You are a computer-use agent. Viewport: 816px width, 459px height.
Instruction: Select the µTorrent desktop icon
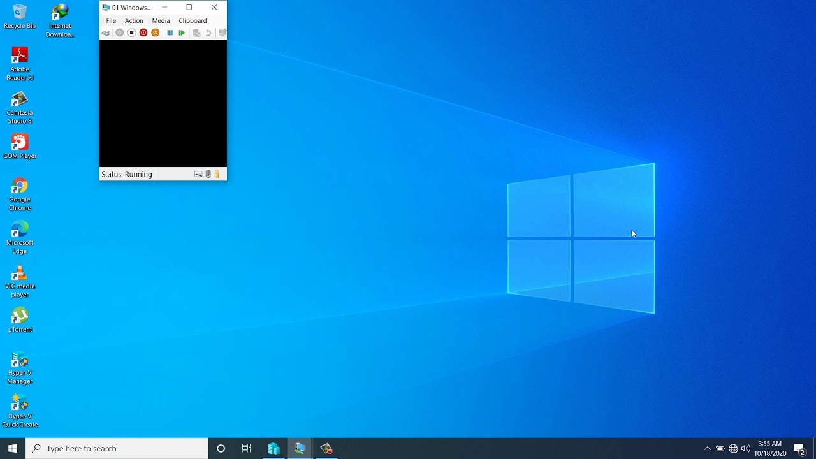[x=20, y=320]
